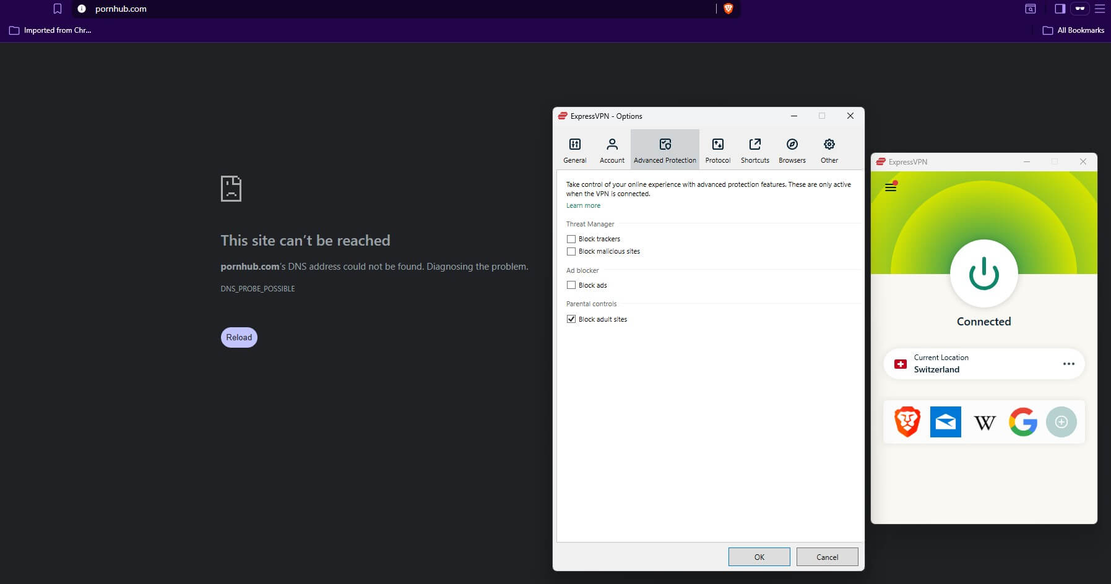Enable the Block ads checkbox
Screen dimensions: 1111x584
click(x=571, y=285)
